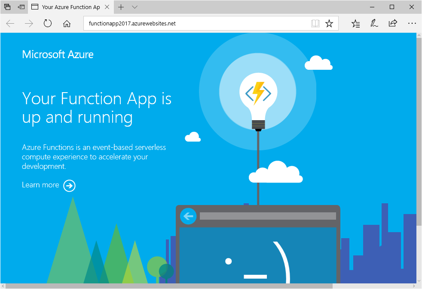The width and height of the screenshot is (422, 289).
Task: Set these tabs aside icon
Action: coord(21,7)
